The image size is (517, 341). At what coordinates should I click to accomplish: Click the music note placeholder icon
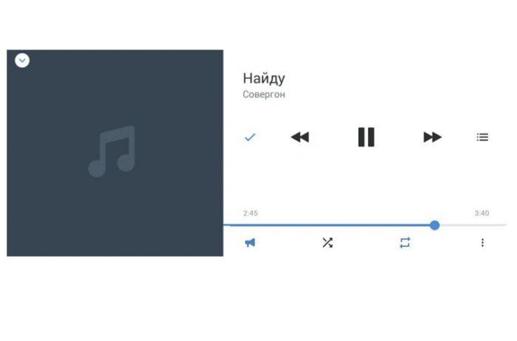point(112,151)
